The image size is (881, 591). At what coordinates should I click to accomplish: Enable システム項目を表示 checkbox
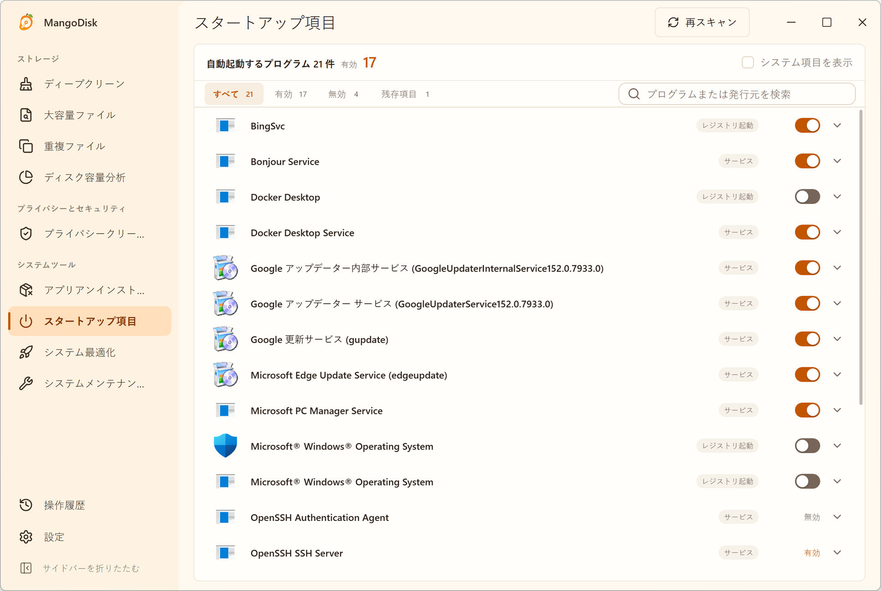pyautogui.click(x=748, y=62)
